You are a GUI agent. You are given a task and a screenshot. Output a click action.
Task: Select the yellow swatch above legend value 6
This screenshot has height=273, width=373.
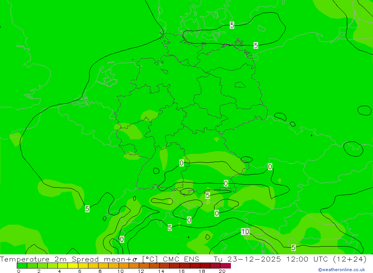click(x=83, y=266)
